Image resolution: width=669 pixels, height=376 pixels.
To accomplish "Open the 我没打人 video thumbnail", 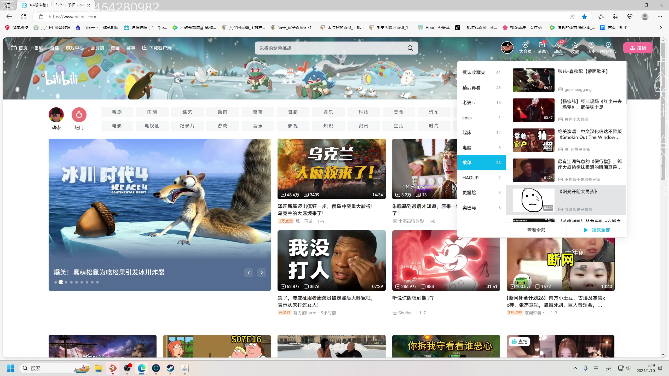I will tap(331, 261).
